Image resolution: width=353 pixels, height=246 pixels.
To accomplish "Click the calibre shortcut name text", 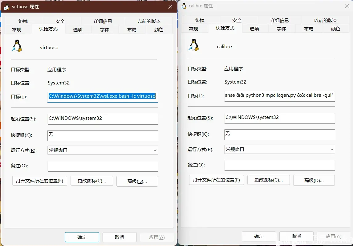I will point(224,47).
